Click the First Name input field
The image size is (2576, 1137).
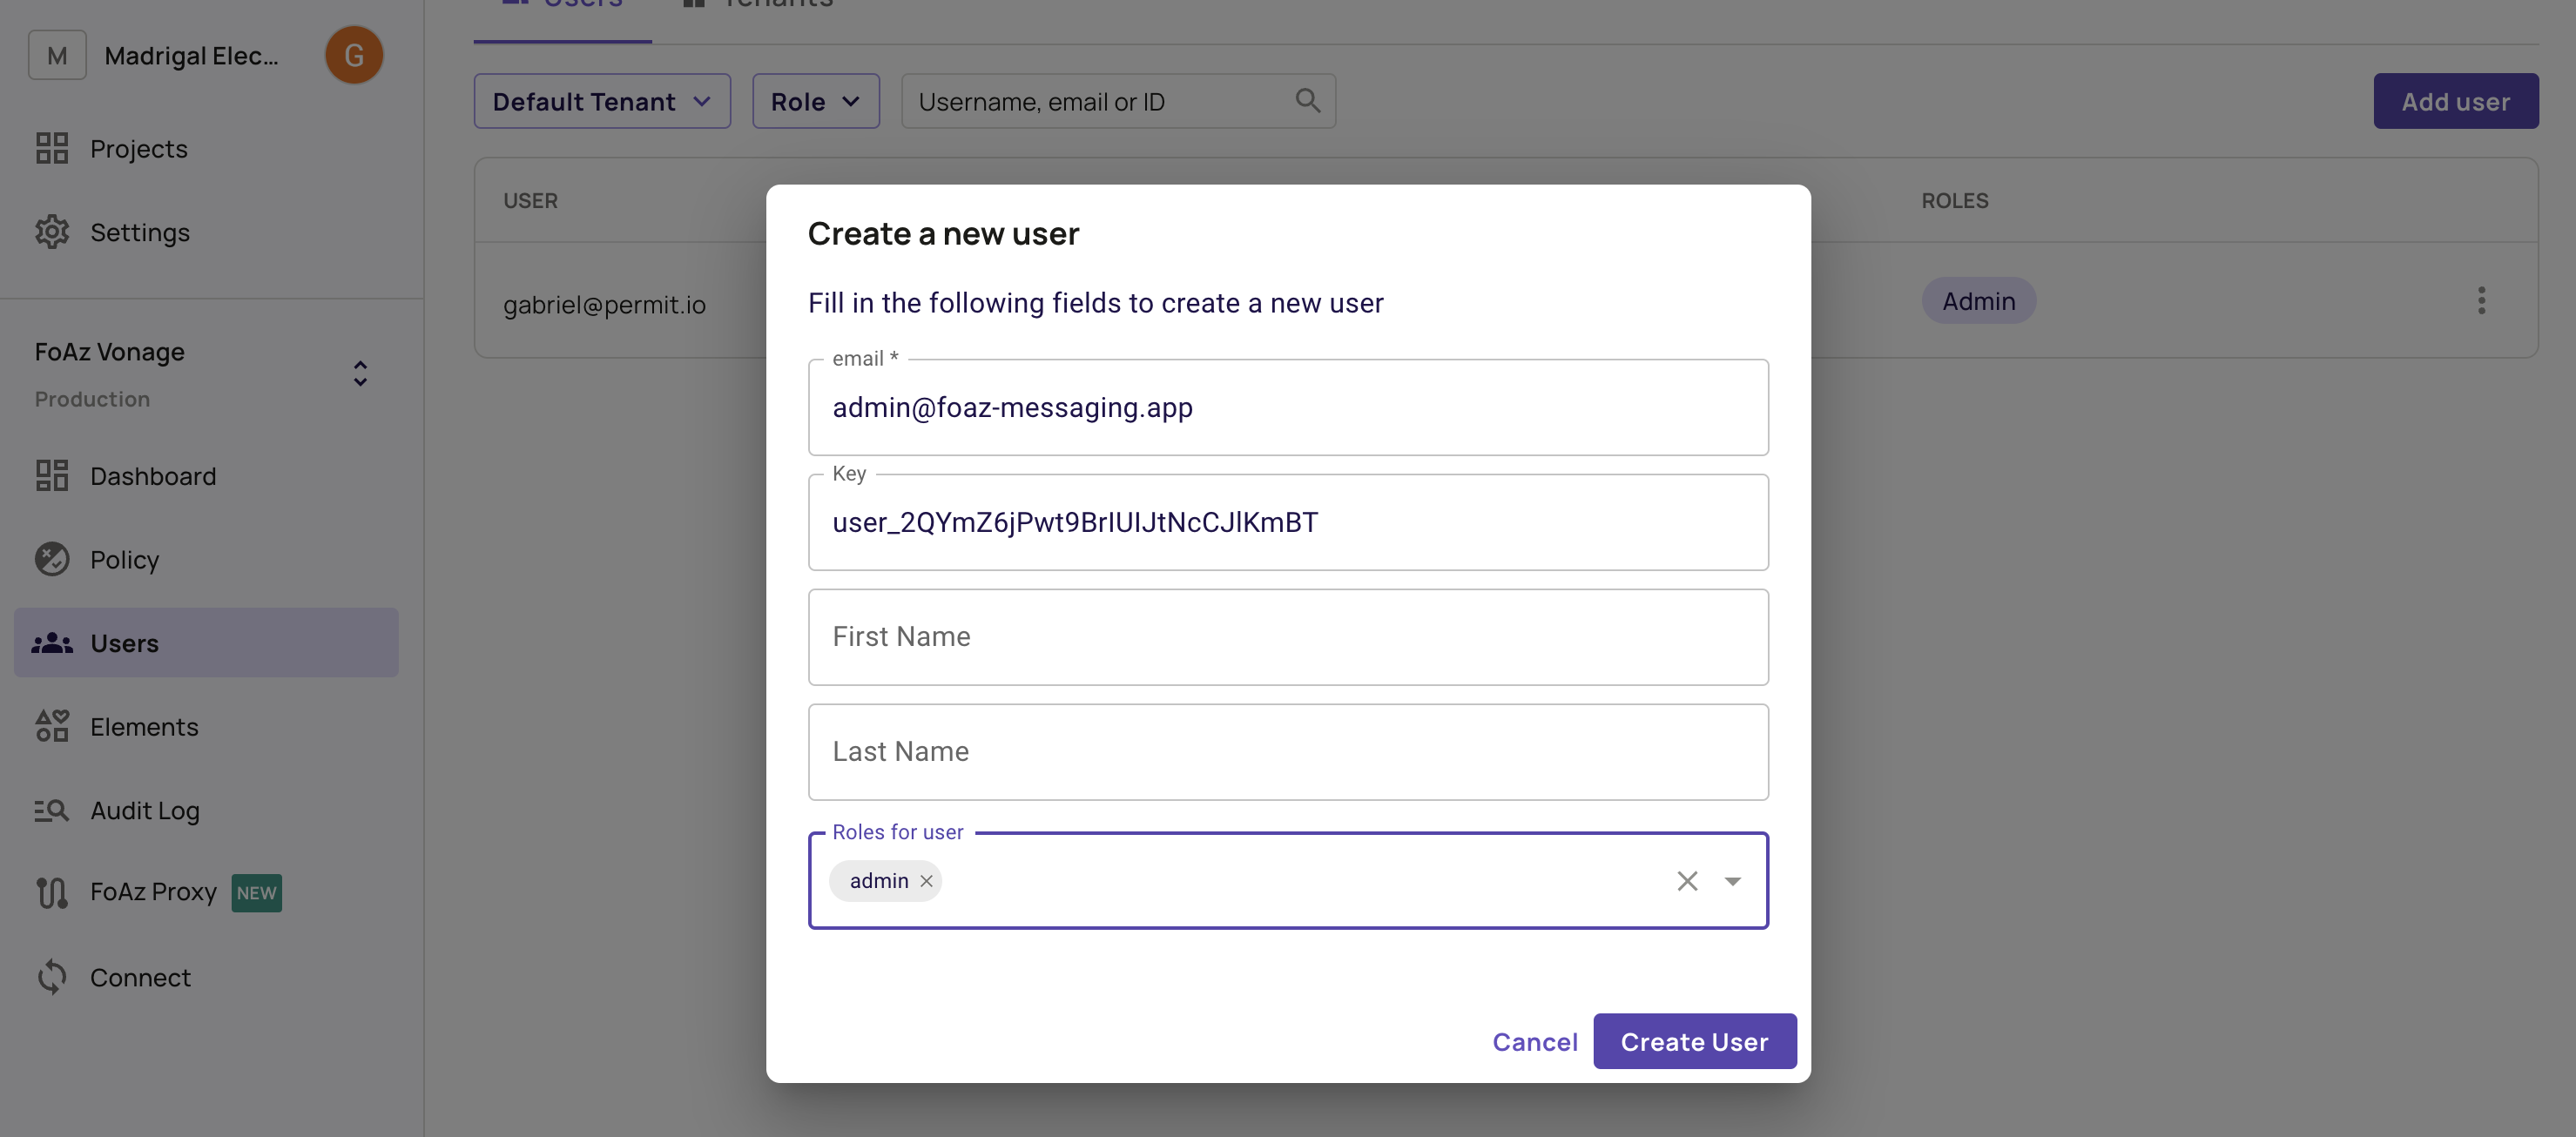coord(1287,637)
